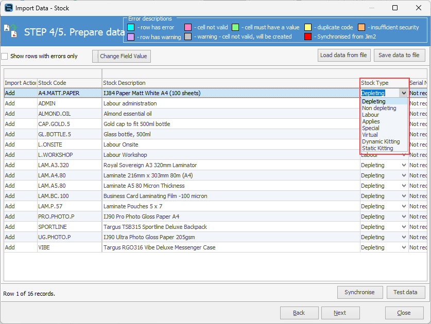Choose 'Labour' from the dropdown list
431x324 pixels.
[x=384, y=115]
